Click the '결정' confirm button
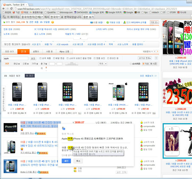Viewport: 192px width, 179px height. pos(33,58)
